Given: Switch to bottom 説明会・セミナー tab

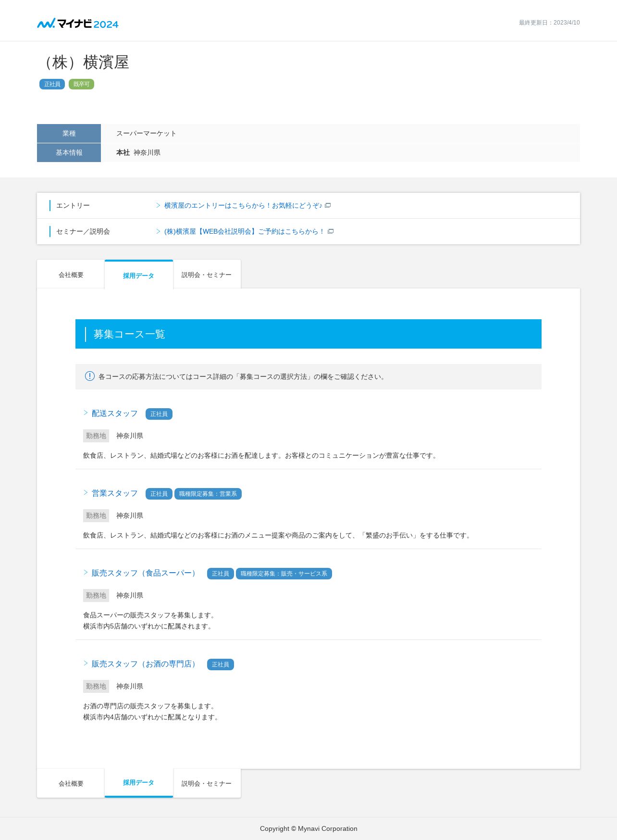Looking at the screenshot, I should point(207,783).
